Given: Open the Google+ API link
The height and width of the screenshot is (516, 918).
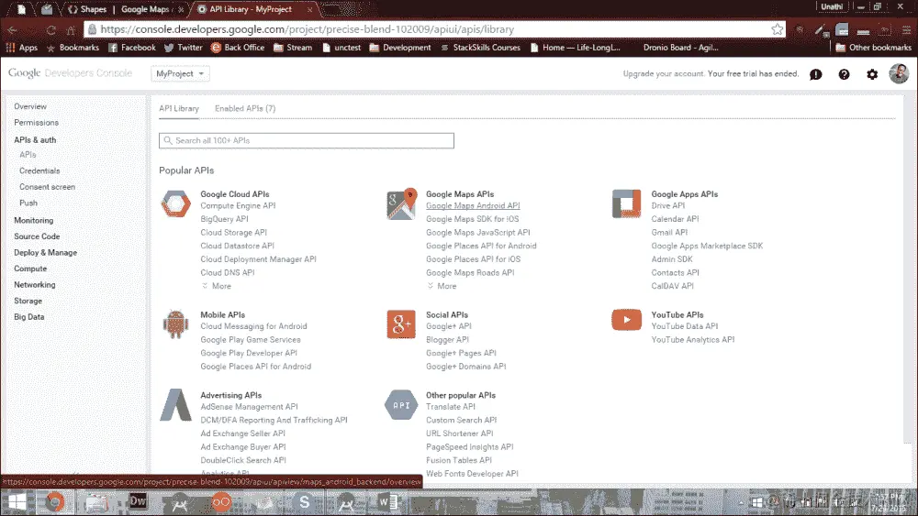Looking at the screenshot, I should click(x=449, y=326).
